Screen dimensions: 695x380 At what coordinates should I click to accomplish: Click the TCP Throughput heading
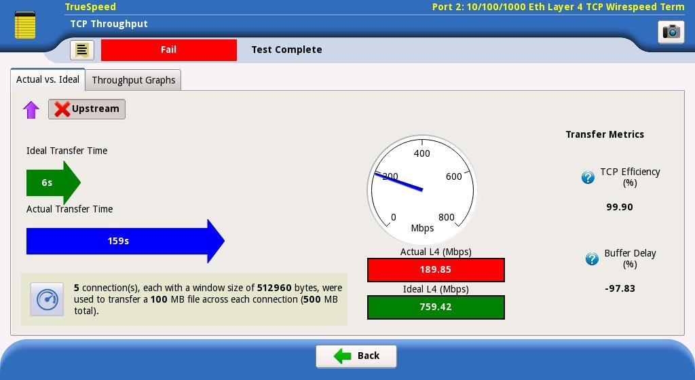pos(109,24)
